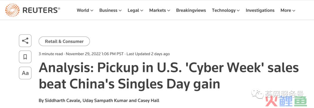Click the article headline text
The image size is (314, 108).
pos(169,76)
